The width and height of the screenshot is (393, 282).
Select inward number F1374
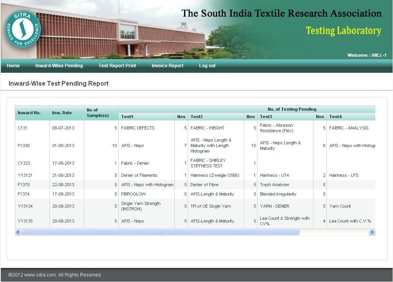tap(24, 194)
